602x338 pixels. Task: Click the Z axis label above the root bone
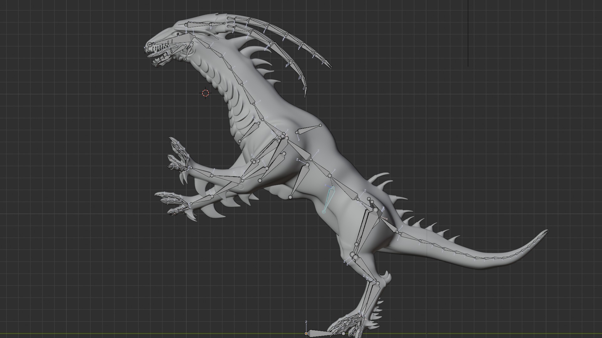pos(306,322)
